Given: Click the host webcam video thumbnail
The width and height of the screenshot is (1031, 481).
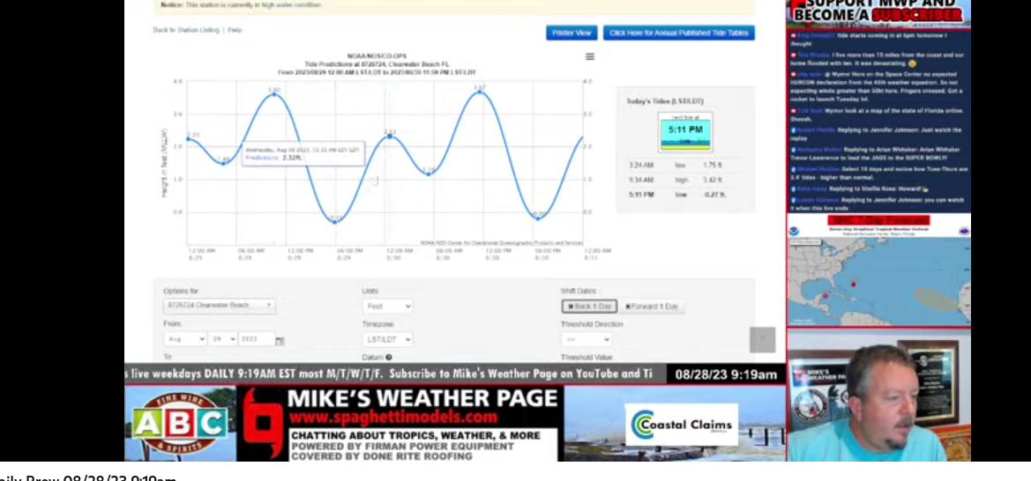Looking at the screenshot, I should pos(878,396).
